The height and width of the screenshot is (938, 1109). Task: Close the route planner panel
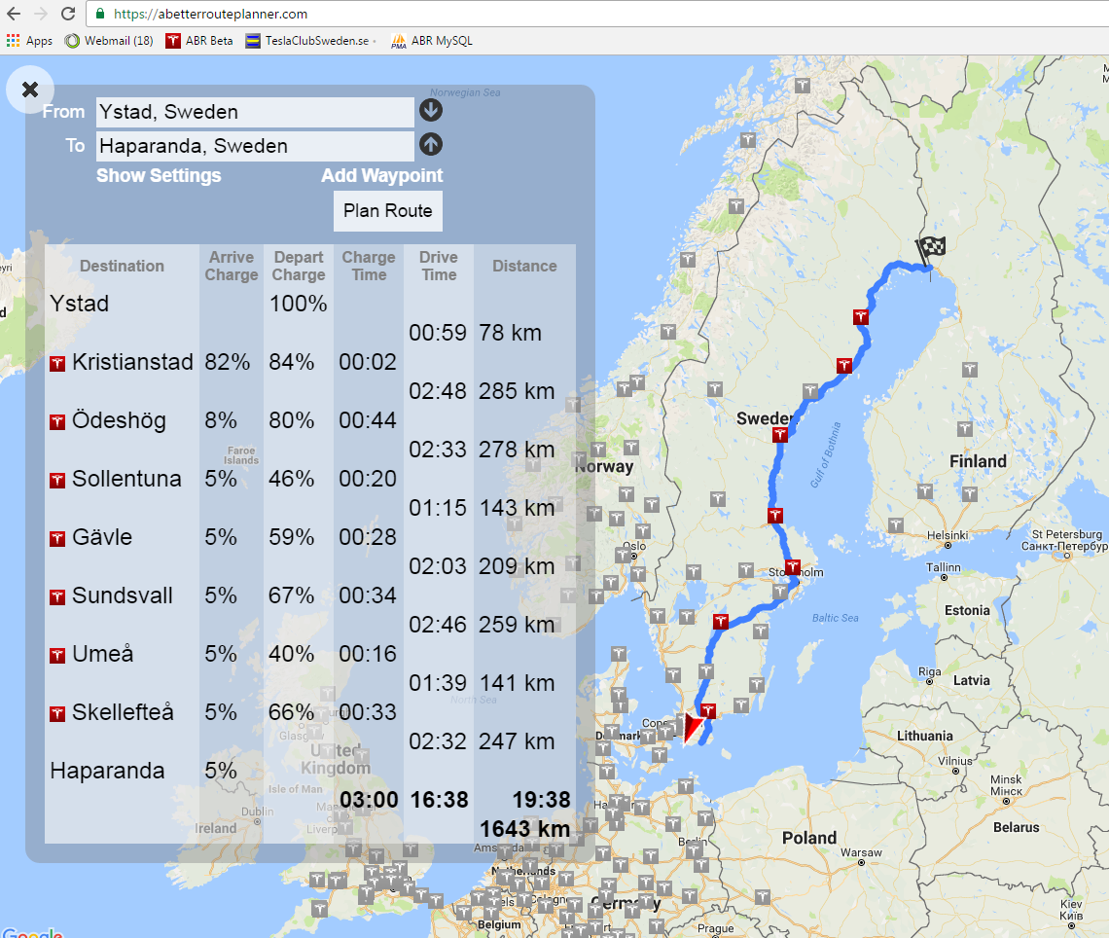click(x=30, y=90)
